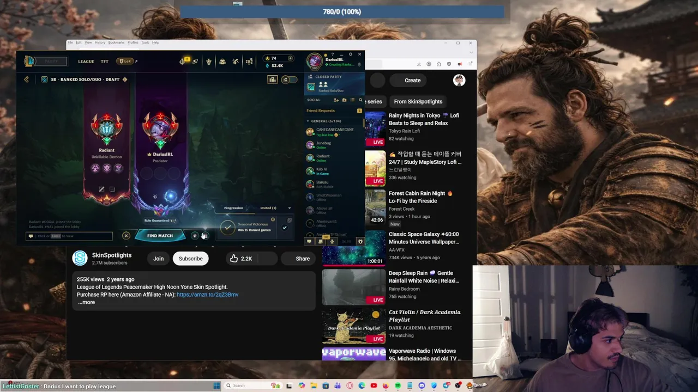Cancel lobby with the X button
Screen dimensions: 698x392
point(126,236)
